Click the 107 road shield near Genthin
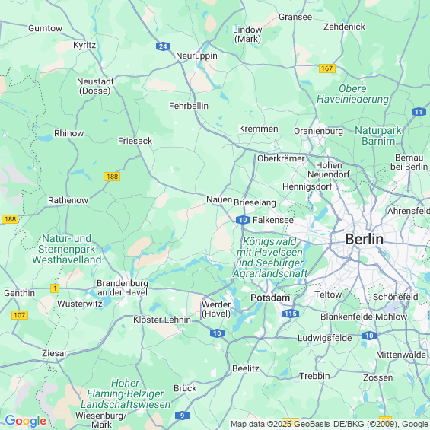The width and height of the screenshot is (430, 430). pos(20,315)
